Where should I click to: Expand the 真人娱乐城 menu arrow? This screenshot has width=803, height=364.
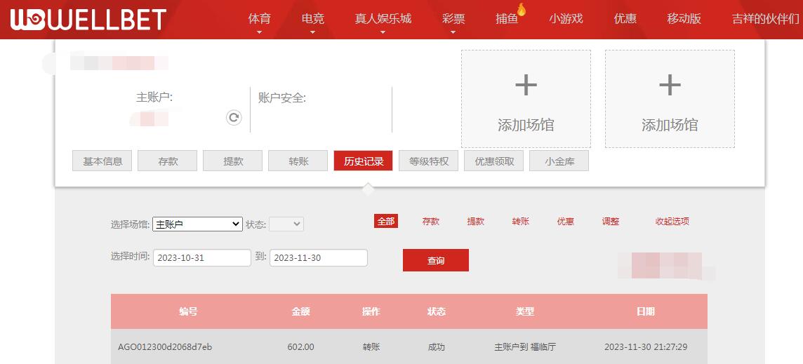click(383, 32)
